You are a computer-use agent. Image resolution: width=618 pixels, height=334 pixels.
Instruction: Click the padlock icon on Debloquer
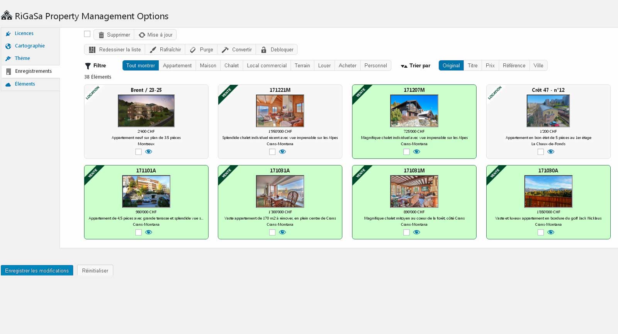(x=264, y=50)
